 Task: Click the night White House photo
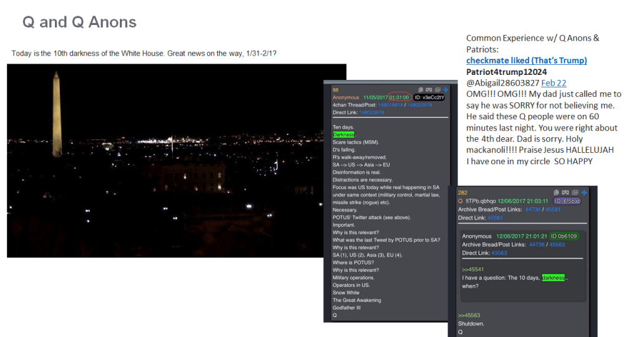click(x=176, y=160)
